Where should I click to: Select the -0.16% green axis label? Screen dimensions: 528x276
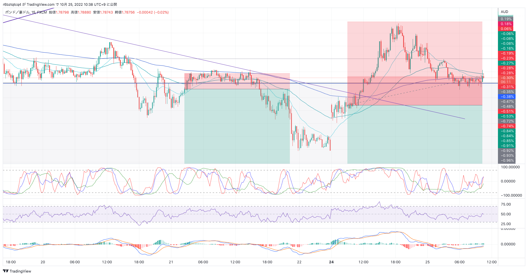pyautogui.click(x=507, y=49)
